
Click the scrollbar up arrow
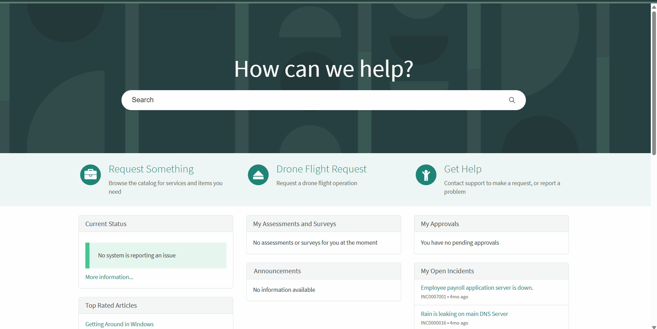pos(654,7)
